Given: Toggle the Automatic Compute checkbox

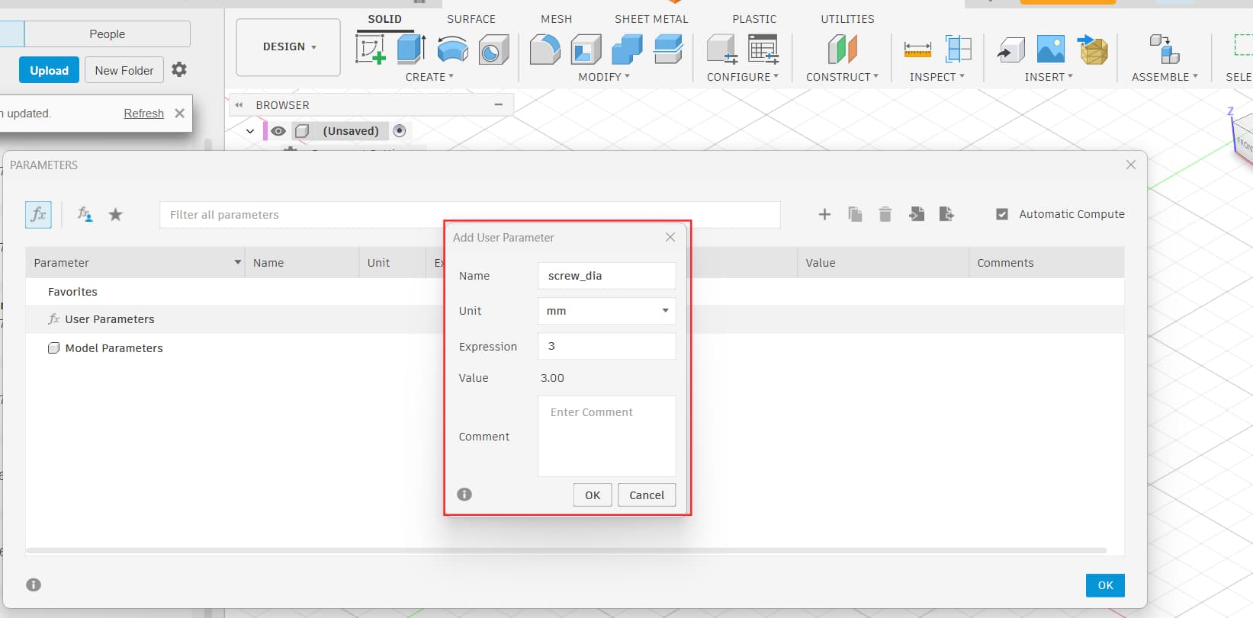Looking at the screenshot, I should coord(1002,215).
